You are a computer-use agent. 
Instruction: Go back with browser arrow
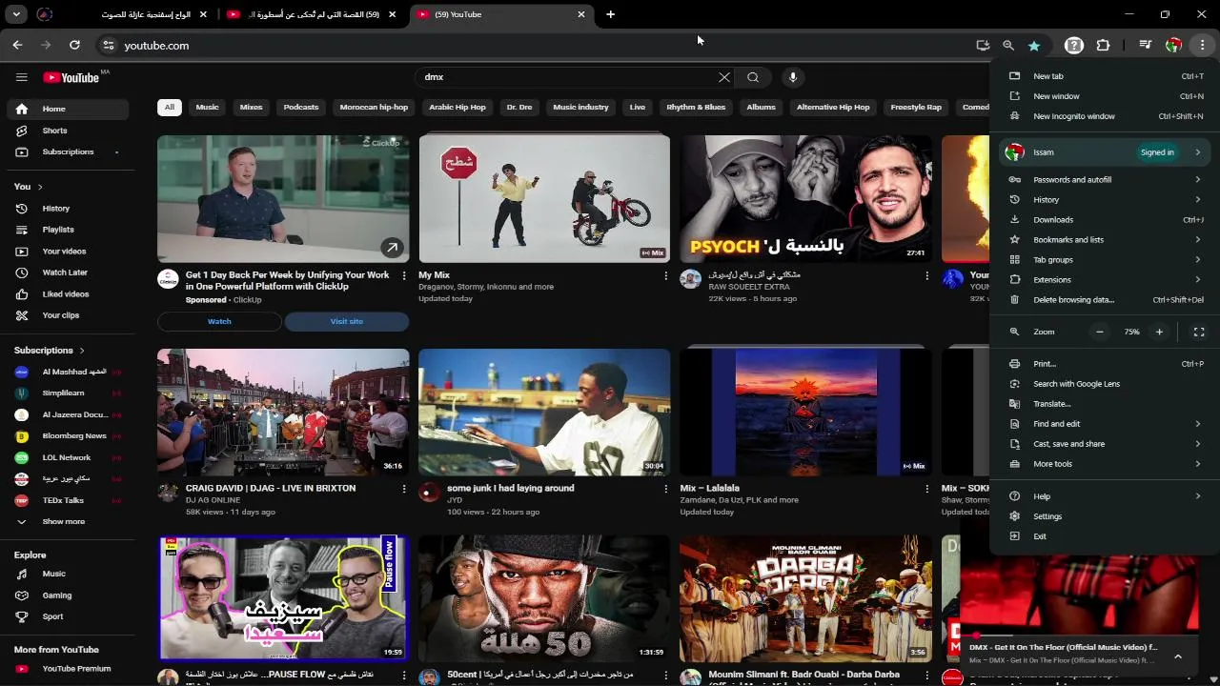(x=17, y=45)
